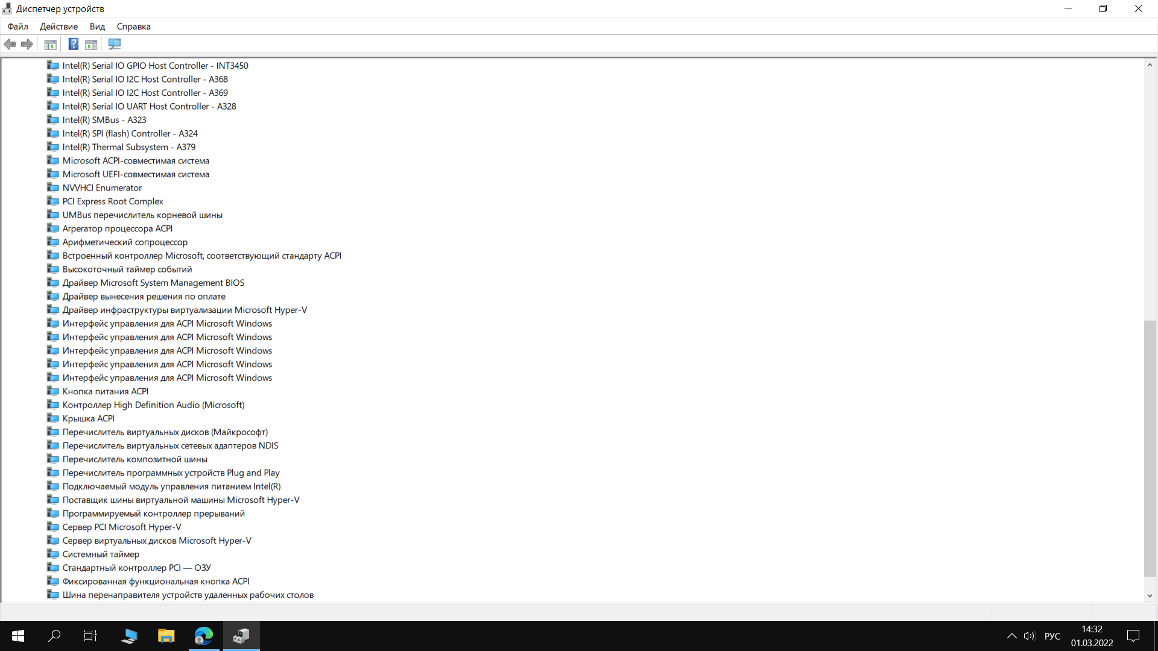
Task: Click the device icon beside Арифметический сопроцессор
Action: [53, 242]
